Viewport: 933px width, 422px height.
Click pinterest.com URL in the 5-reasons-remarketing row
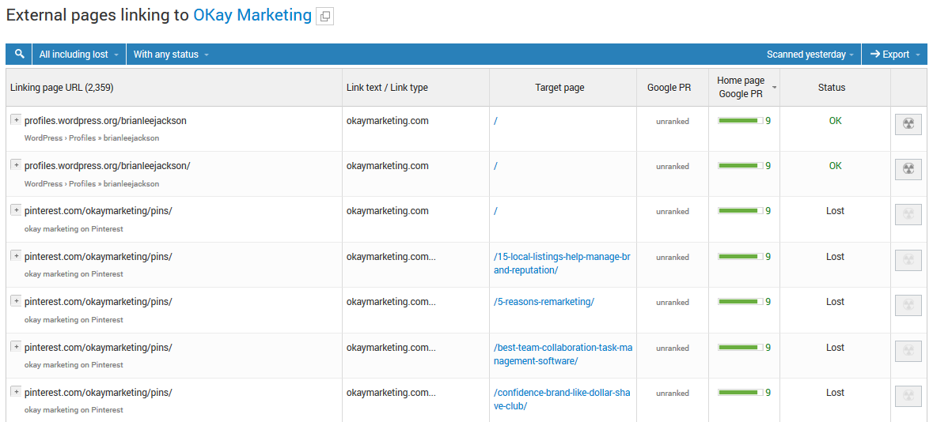[x=98, y=301]
